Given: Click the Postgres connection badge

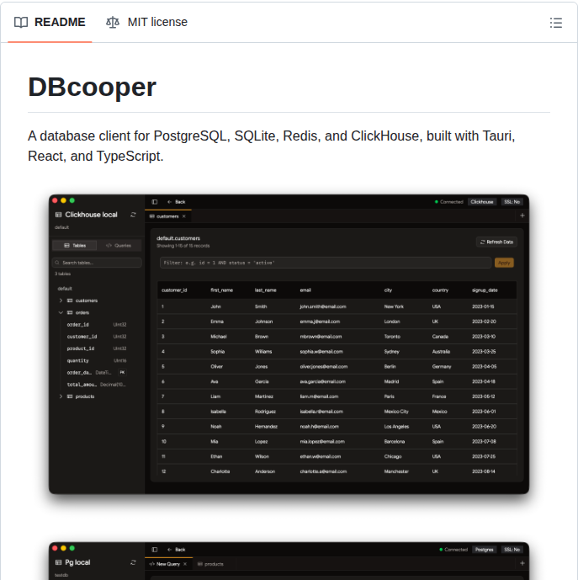Looking at the screenshot, I should (484, 550).
